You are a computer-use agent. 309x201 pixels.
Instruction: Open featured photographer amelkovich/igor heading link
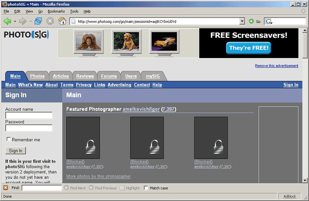(141, 109)
